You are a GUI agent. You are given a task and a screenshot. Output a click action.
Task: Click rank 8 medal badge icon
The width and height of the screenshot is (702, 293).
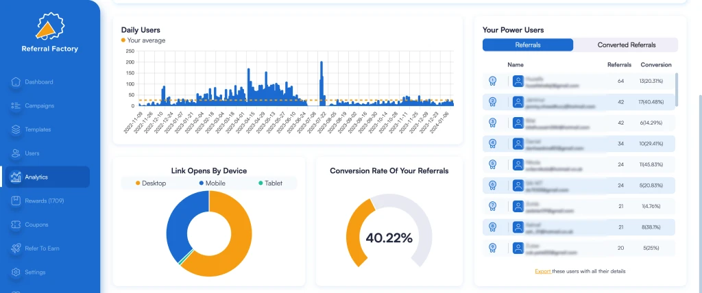[x=492, y=227]
